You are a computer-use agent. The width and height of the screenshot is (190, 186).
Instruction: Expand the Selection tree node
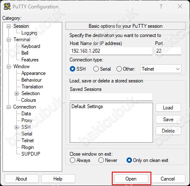(16, 93)
